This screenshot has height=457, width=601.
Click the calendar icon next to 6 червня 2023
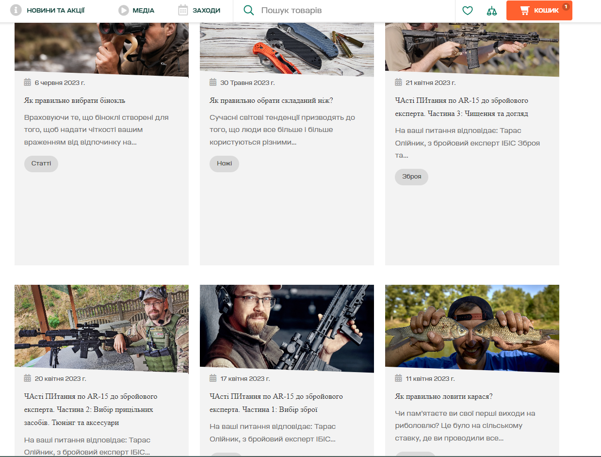pyautogui.click(x=28, y=82)
